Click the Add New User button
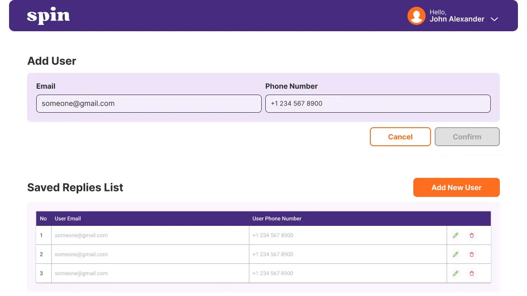 tap(456, 187)
